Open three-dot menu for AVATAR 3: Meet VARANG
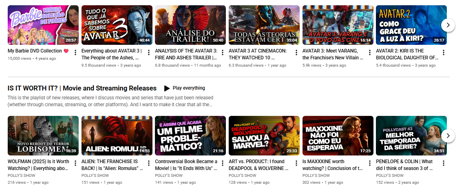The image size is (457, 191). [370, 52]
